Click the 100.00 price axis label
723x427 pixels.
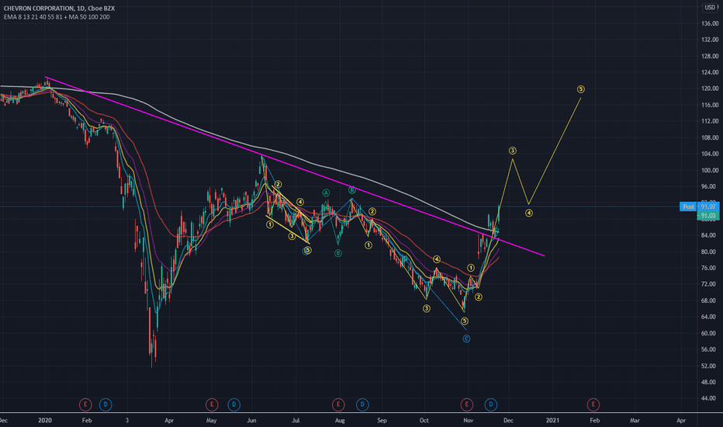click(710, 170)
